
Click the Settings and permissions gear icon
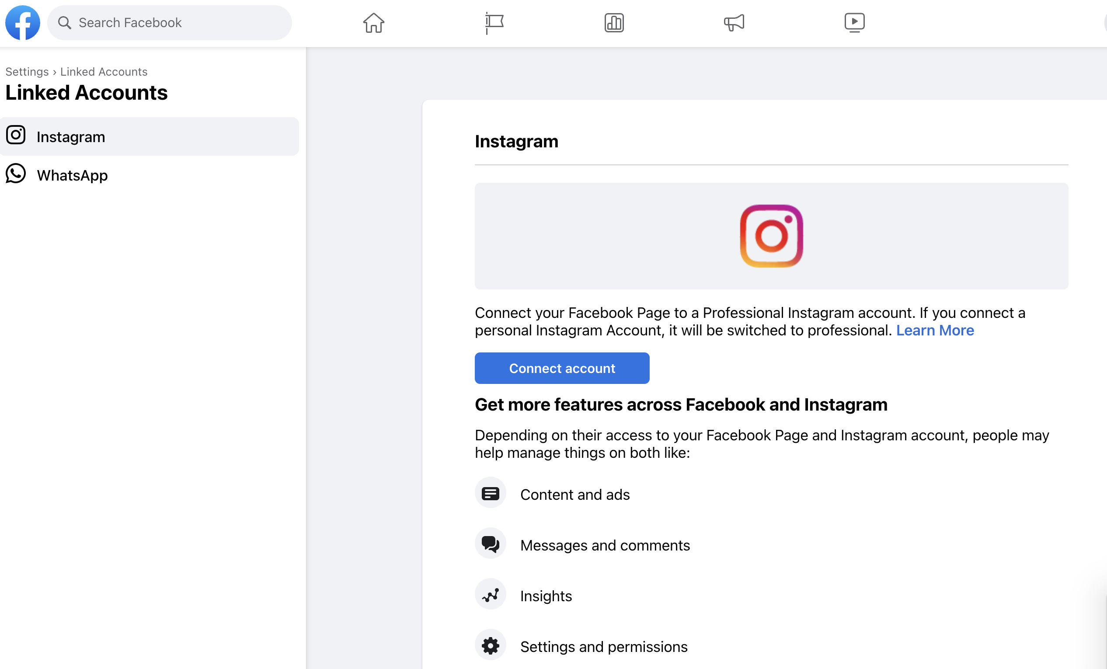(x=490, y=646)
